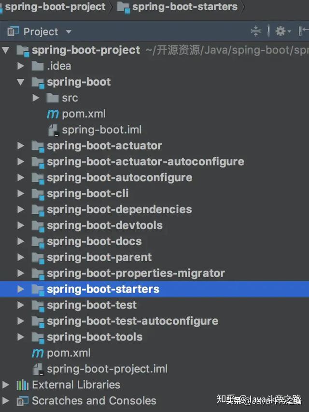Screen dimensions: 309x412
Task: Select the spring-boot.iml file
Action: click(102, 130)
